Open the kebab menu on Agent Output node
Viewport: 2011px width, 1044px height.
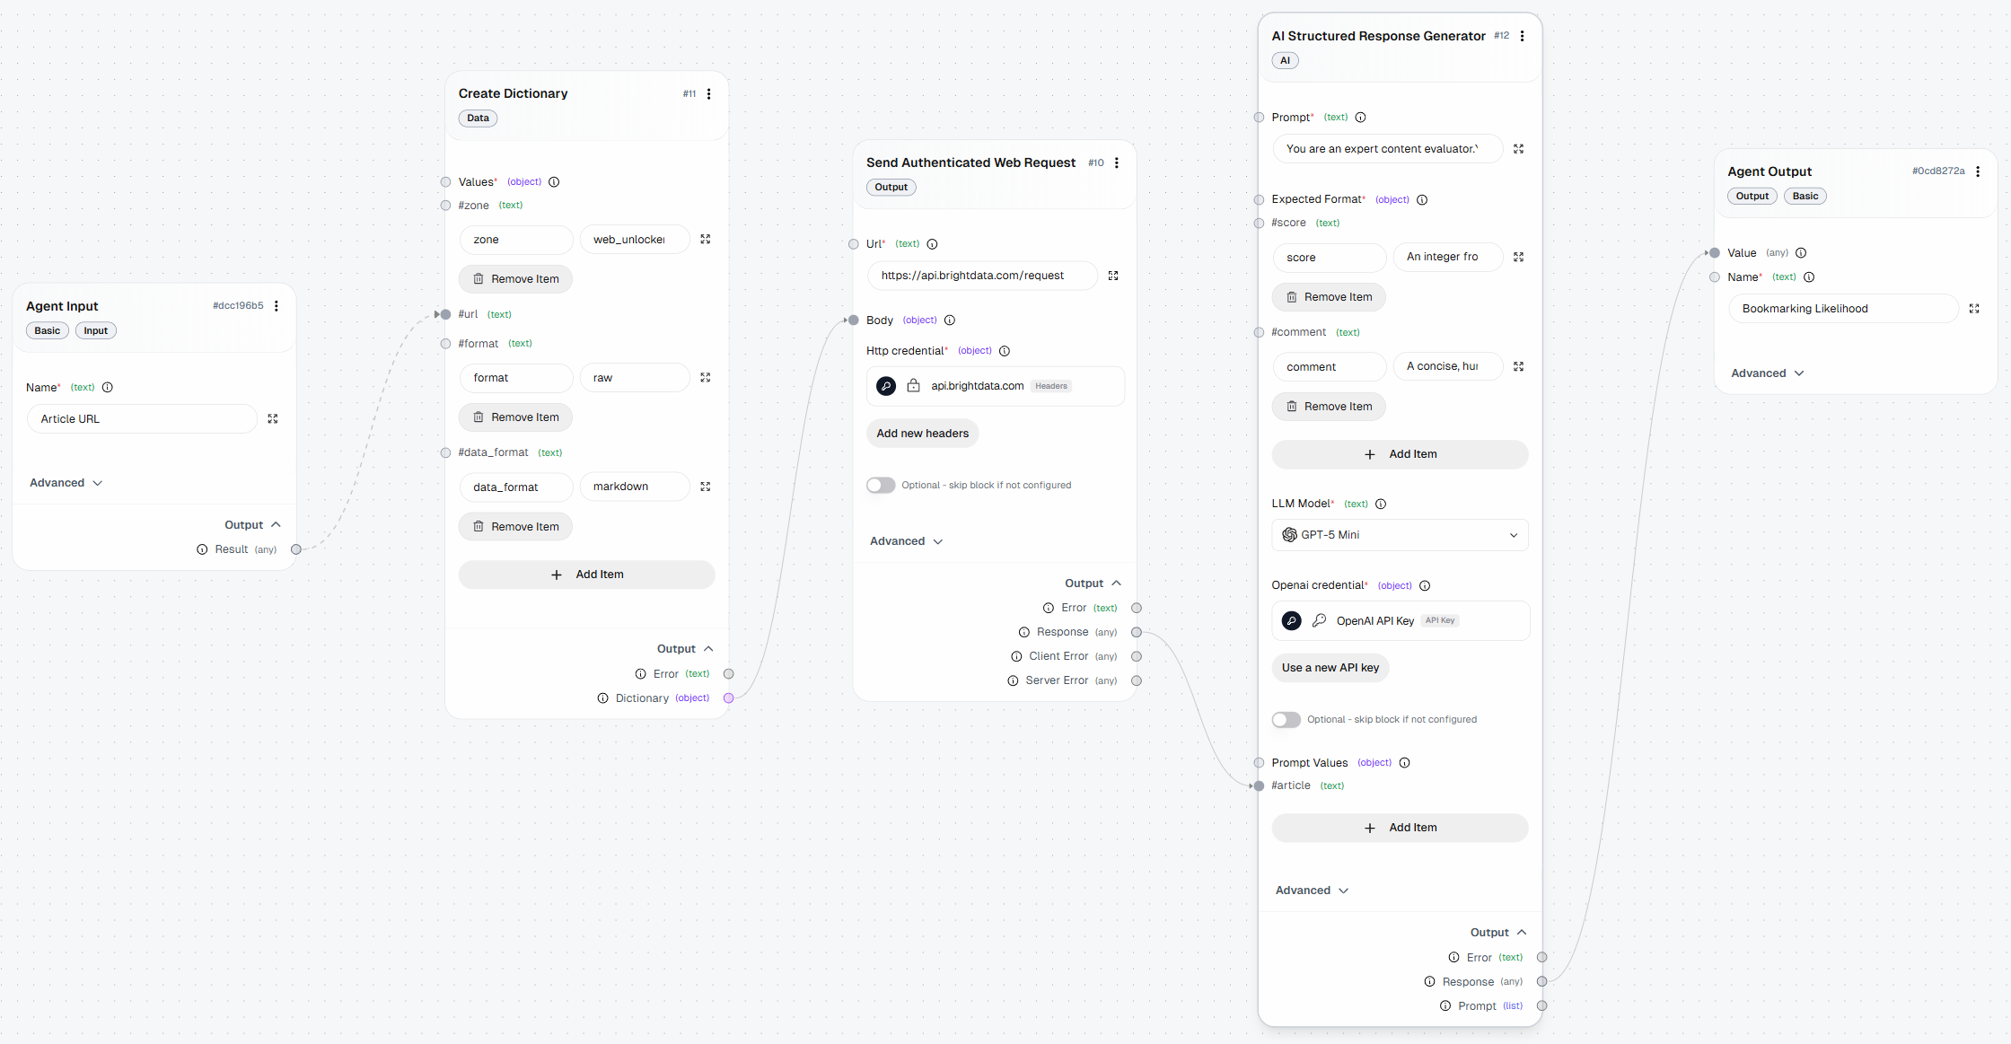click(x=1979, y=171)
